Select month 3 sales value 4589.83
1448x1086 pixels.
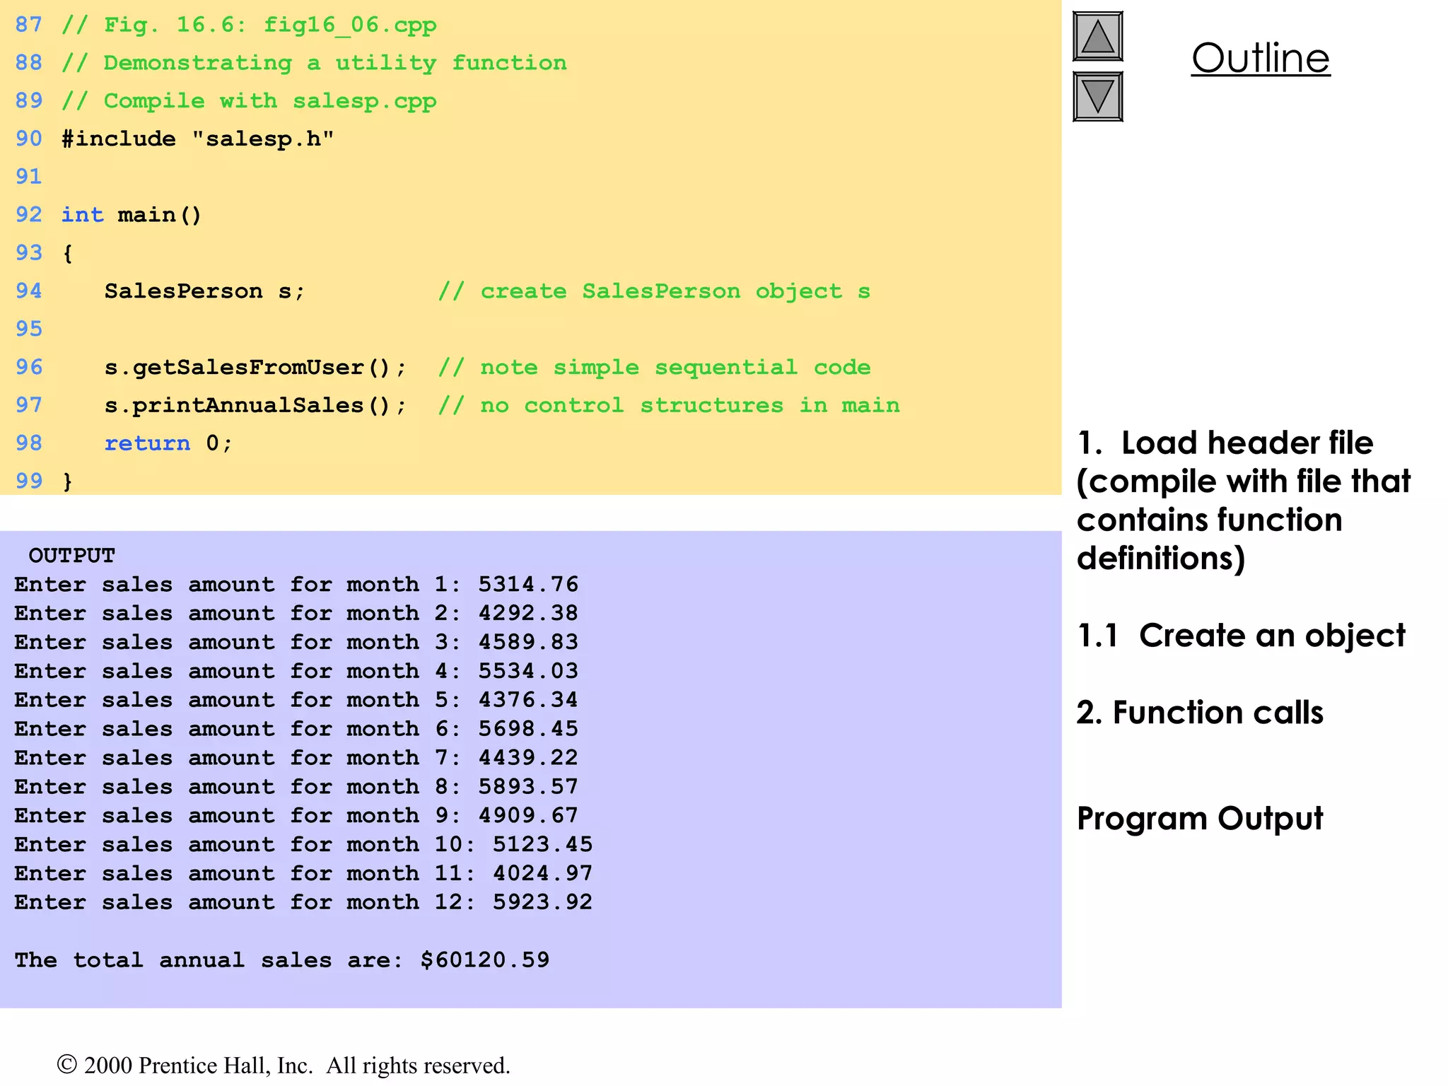click(x=528, y=643)
